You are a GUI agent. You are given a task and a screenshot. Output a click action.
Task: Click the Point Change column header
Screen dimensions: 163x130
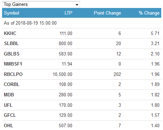click(x=107, y=13)
